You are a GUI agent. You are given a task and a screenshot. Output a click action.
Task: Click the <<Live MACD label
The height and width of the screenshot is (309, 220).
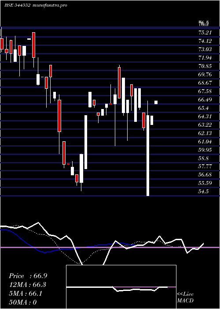(185, 298)
